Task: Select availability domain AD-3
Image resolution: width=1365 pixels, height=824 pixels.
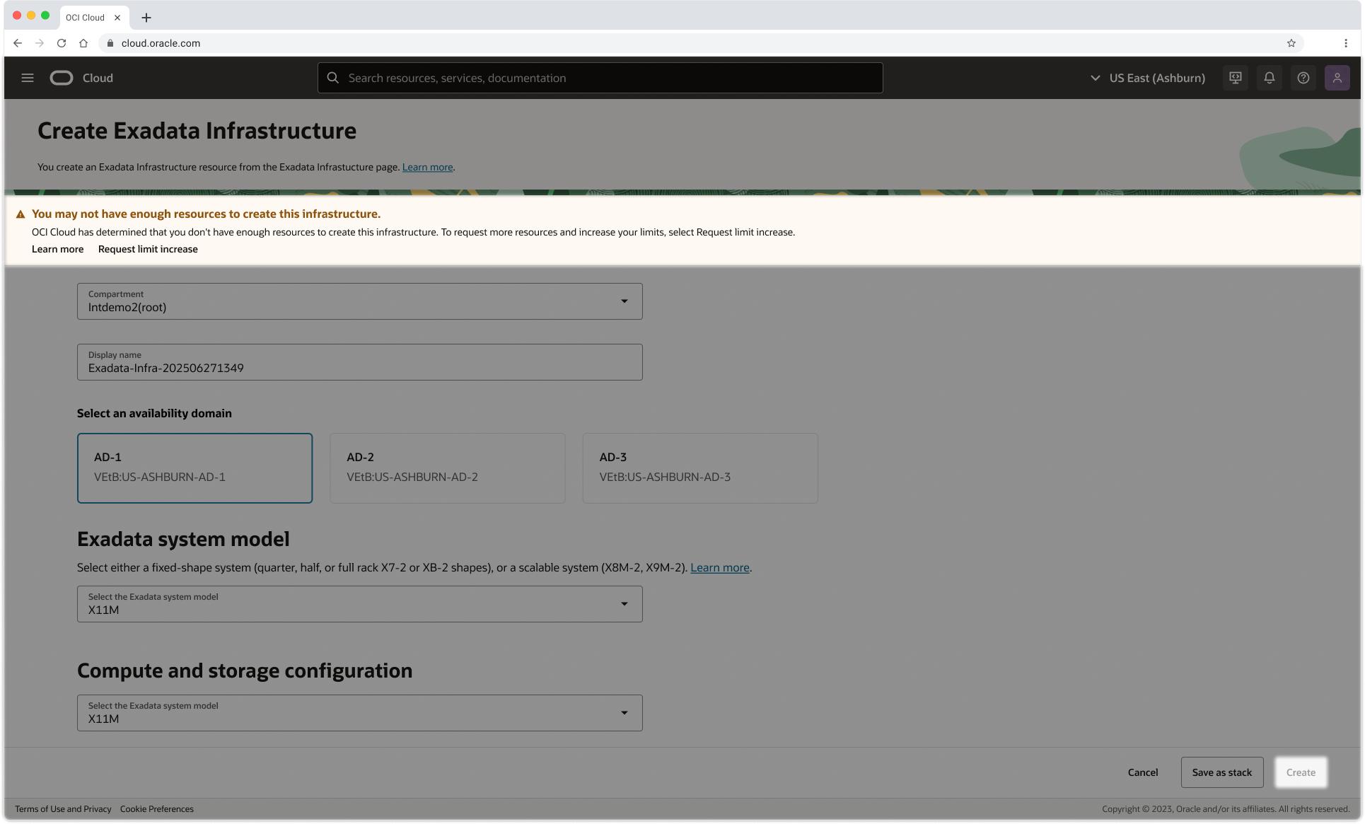Action: coord(699,468)
